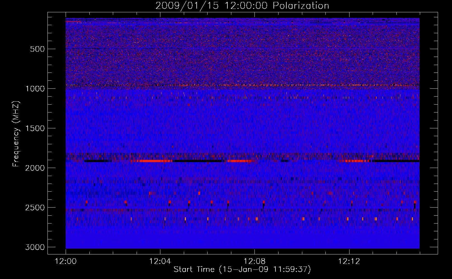Click the 1000 frequency tick label
Screen dimensions: 452x279
[35, 89]
